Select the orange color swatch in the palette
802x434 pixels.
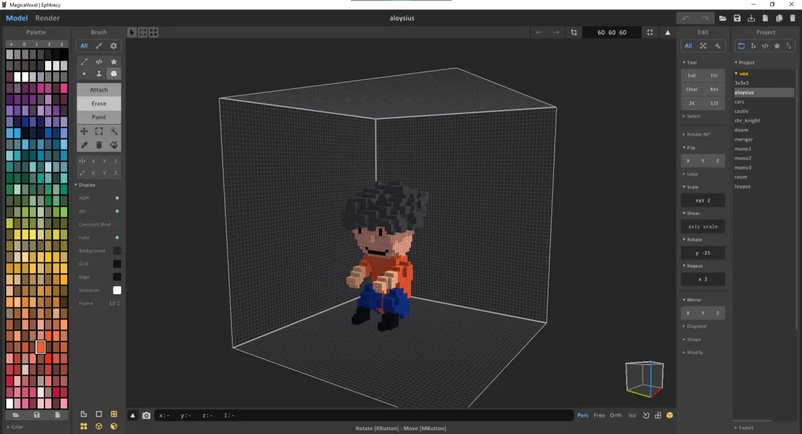[x=40, y=346]
